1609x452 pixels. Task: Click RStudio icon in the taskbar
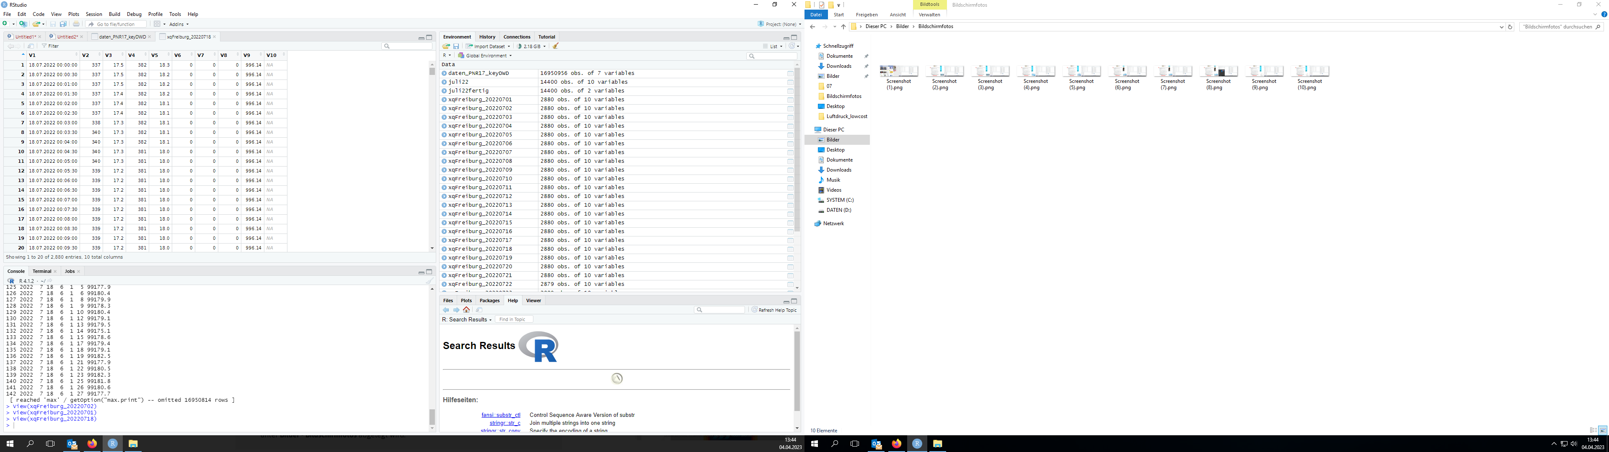112,443
